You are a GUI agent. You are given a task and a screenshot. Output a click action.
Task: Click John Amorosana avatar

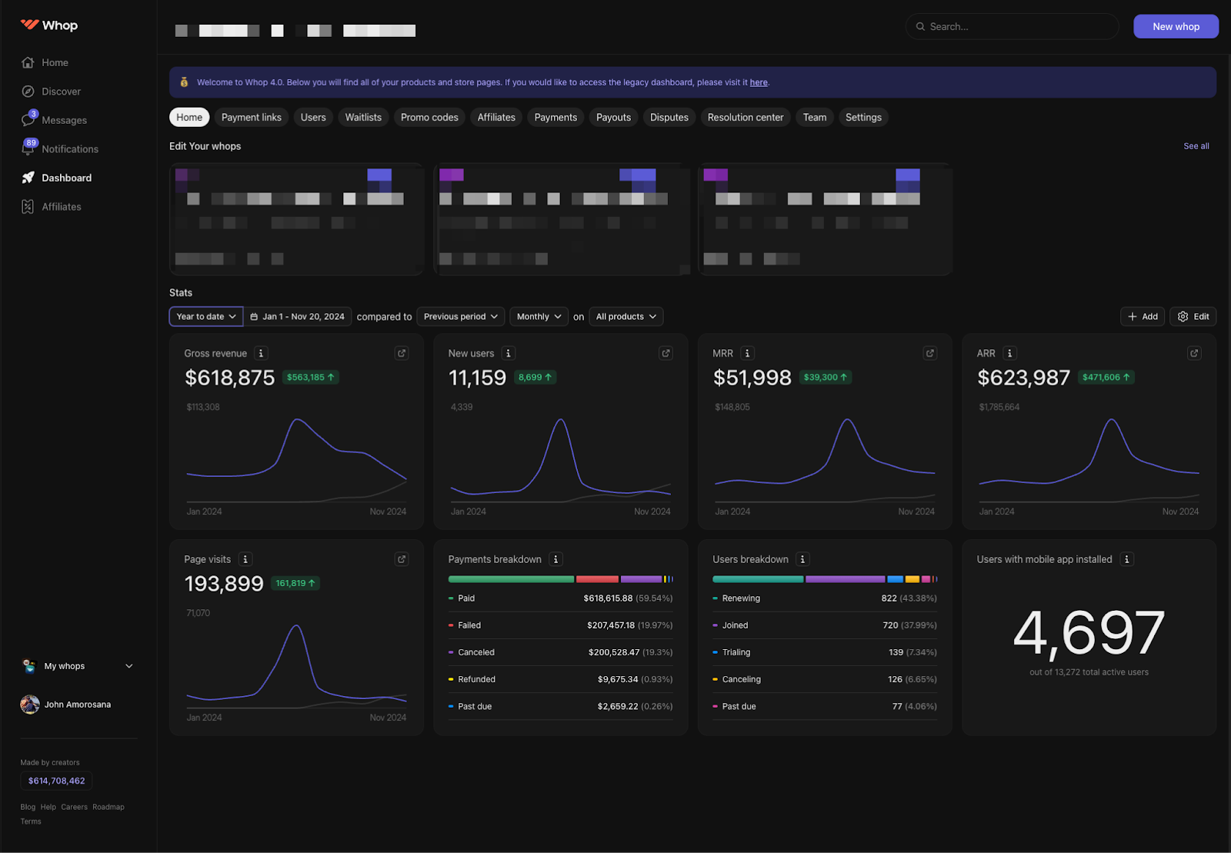[30, 705]
